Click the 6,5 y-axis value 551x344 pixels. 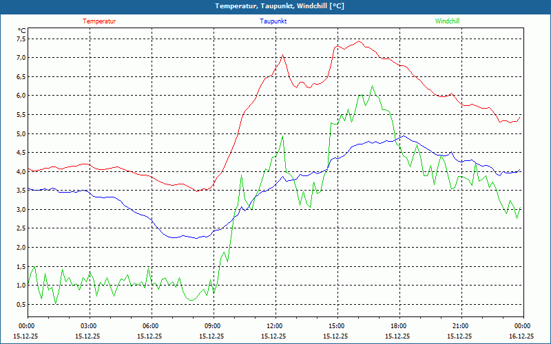tap(21, 76)
